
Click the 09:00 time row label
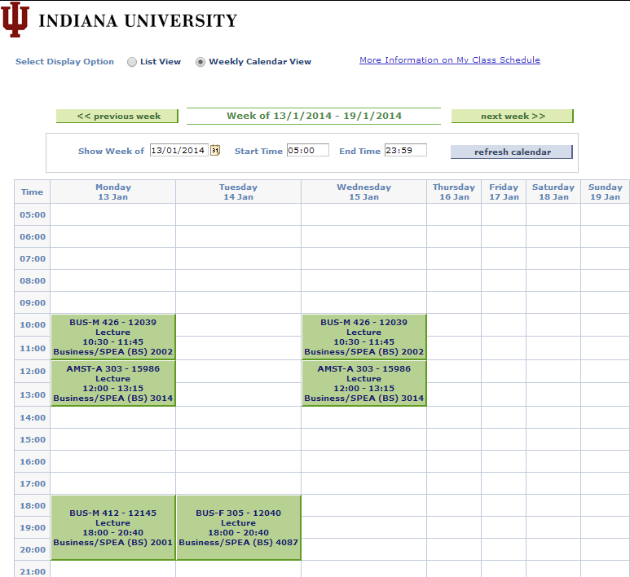pos(33,302)
